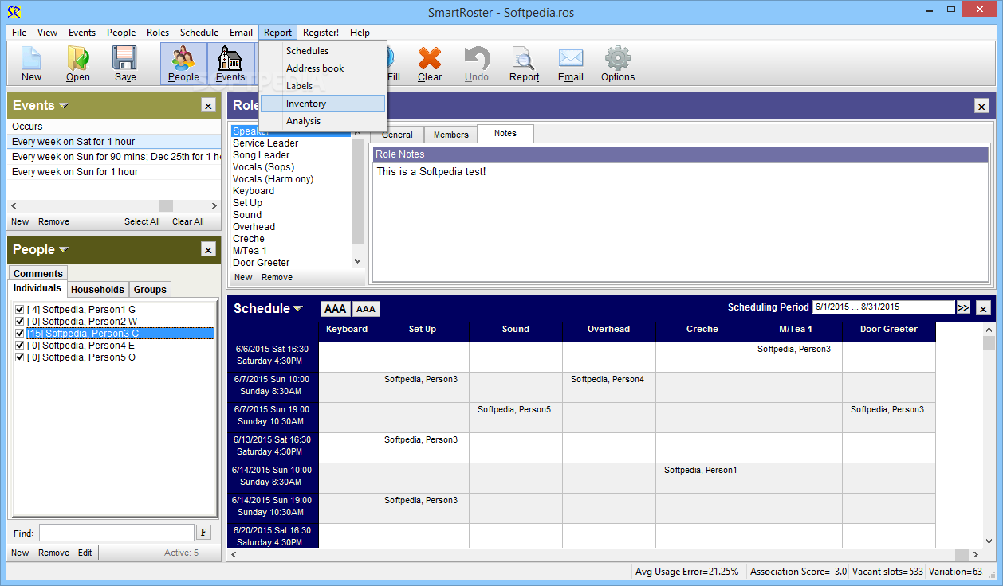Toggle the People panel toolbar icon

pyautogui.click(x=183, y=64)
